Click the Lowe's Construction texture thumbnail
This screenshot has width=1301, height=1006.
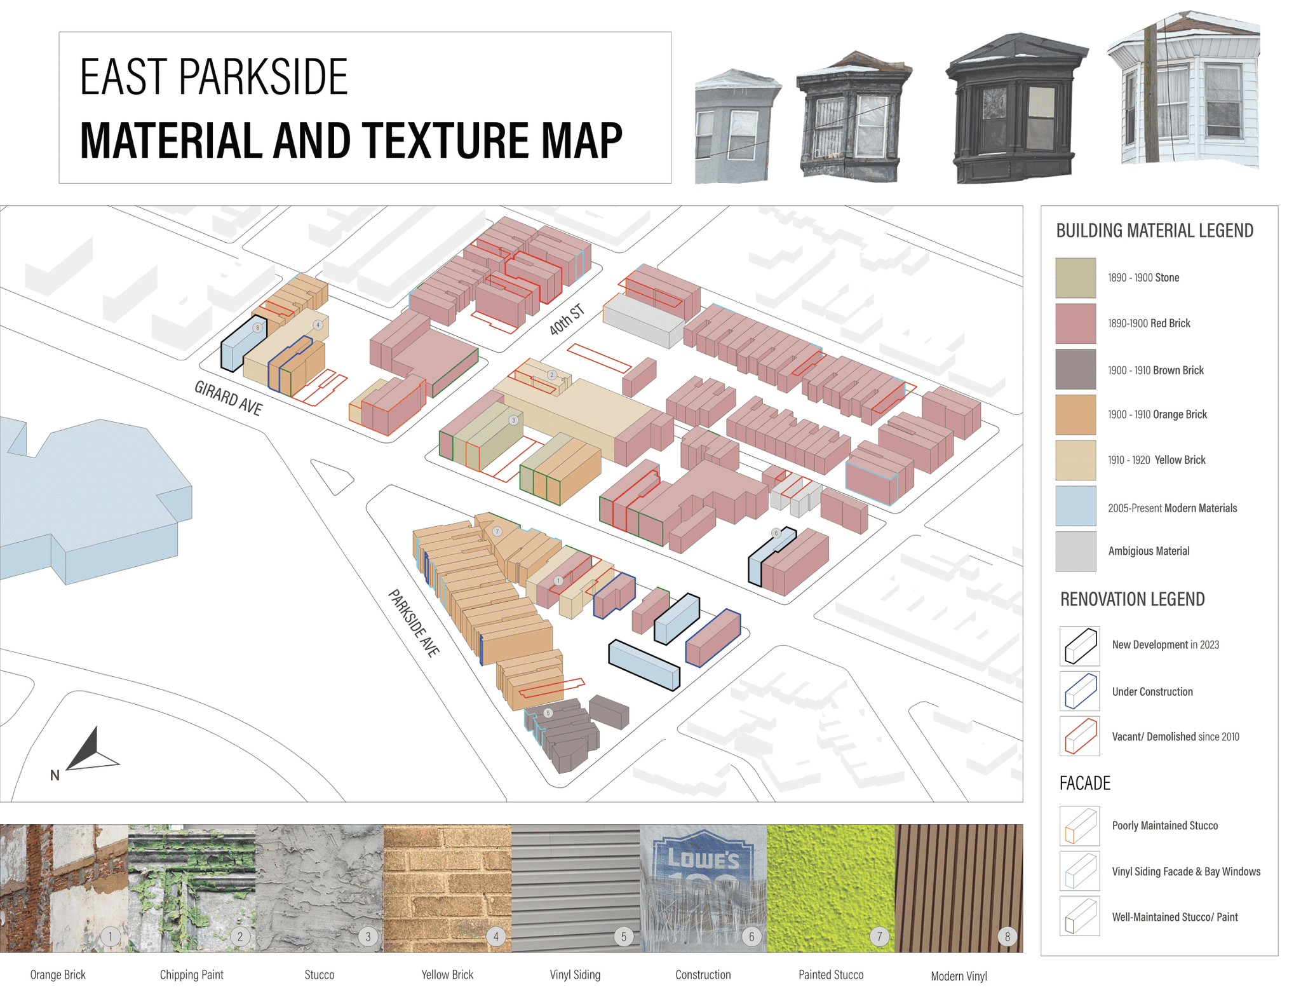703,888
